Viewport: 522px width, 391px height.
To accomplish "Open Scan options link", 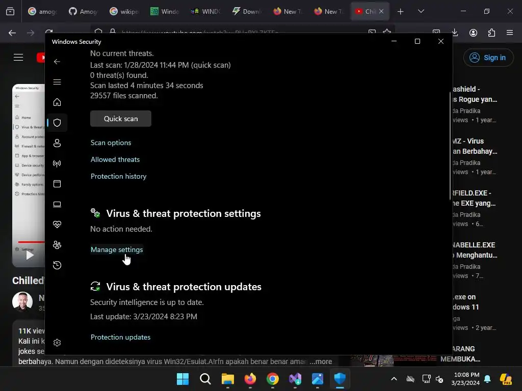I will click(x=111, y=143).
